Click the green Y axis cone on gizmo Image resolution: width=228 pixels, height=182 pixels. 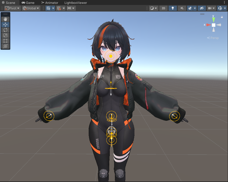213,19
